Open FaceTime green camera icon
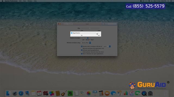 (138, 93)
